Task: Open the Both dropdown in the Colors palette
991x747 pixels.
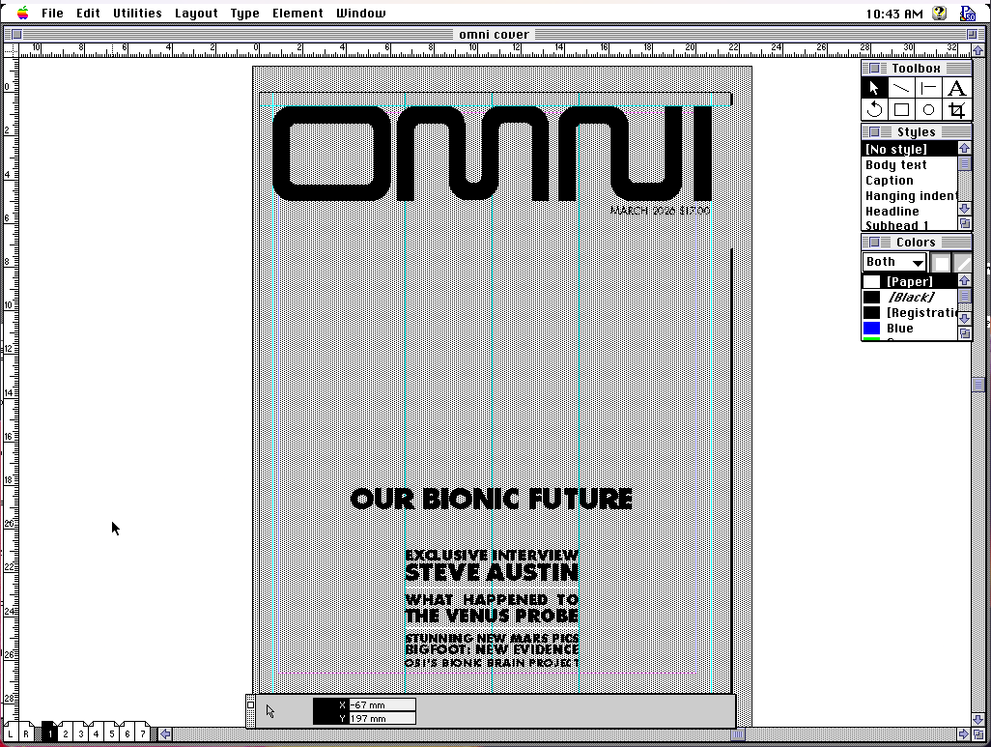Action: pyautogui.click(x=893, y=261)
